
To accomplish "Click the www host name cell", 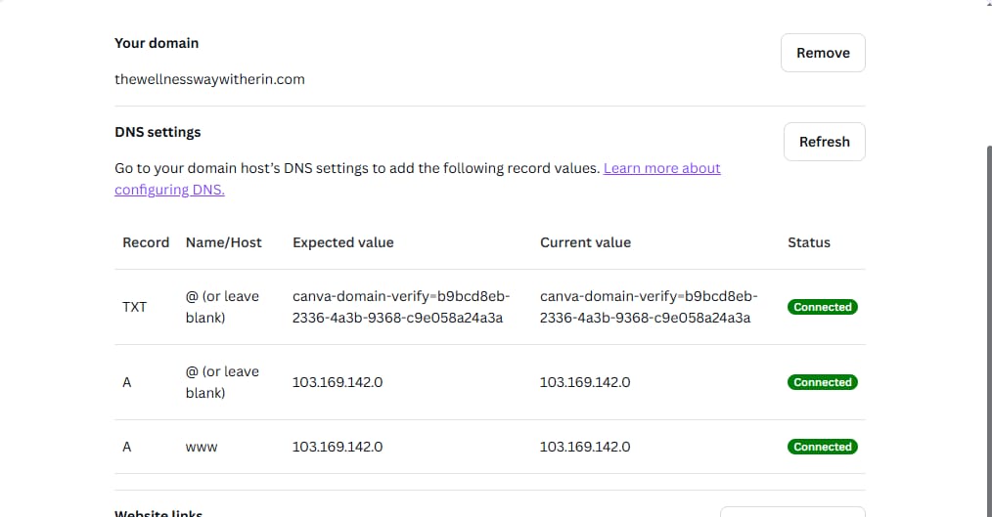I will click(202, 447).
